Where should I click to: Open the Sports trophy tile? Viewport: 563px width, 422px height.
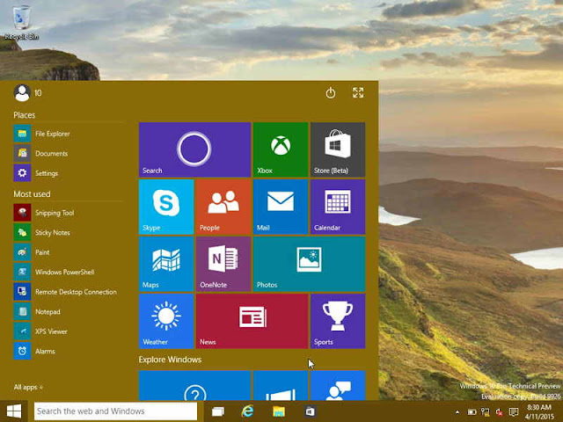(x=338, y=321)
